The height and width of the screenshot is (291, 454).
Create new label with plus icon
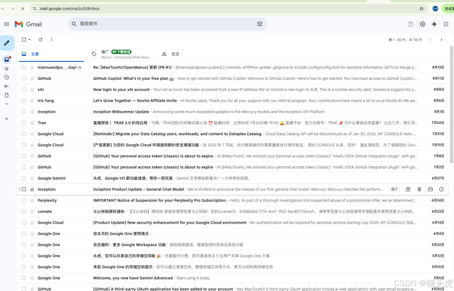tap(7, 119)
